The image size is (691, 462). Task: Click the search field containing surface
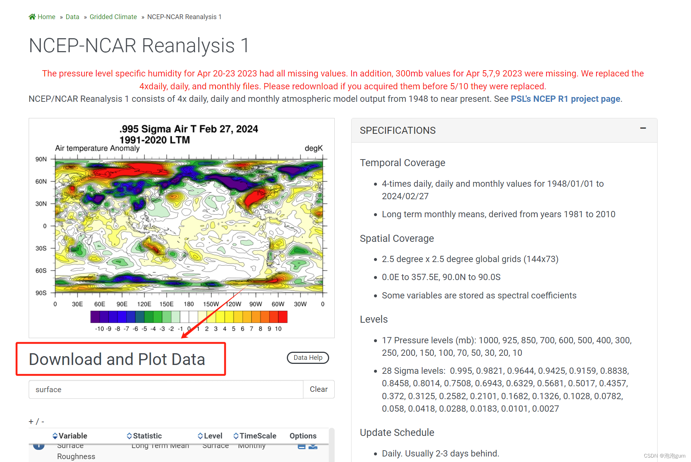[166, 389]
